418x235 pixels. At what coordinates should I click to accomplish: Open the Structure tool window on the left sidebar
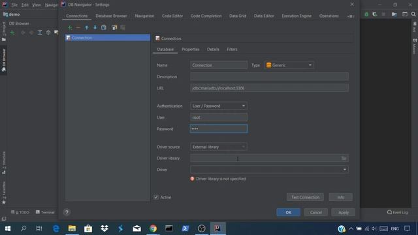4,163
